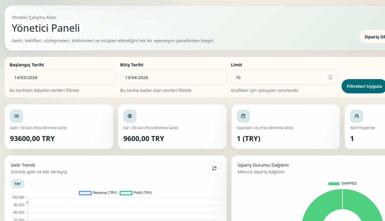The height and width of the screenshot is (221, 385).
Task: Click the hint Bu tarihten itibaren verileri filtrele
Action: coord(44,90)
